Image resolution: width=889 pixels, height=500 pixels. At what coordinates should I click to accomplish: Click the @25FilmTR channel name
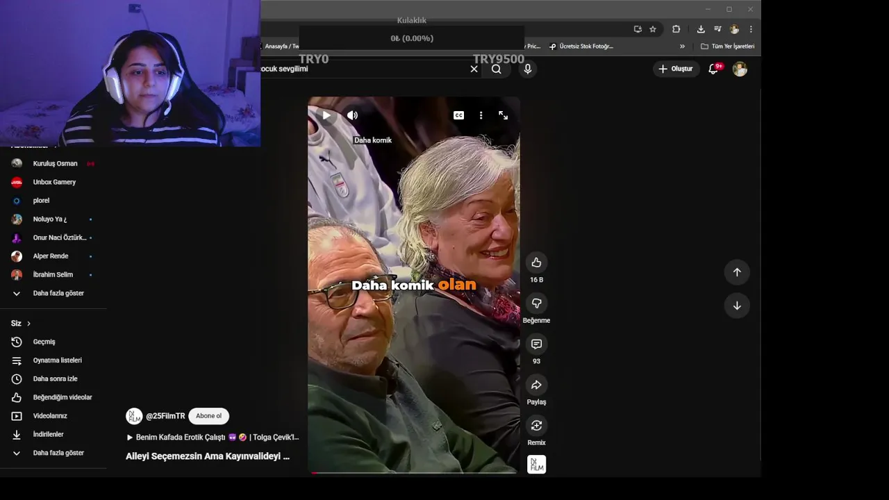coord(165,416)
